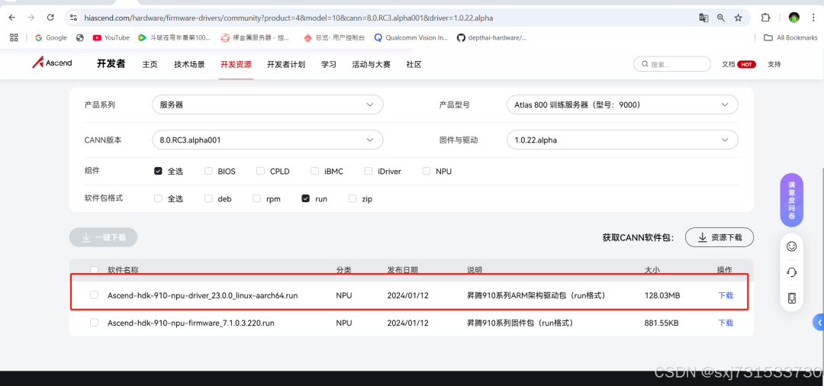Open the translate page icon
Screen dimensions: 824x386
point(703,18)
